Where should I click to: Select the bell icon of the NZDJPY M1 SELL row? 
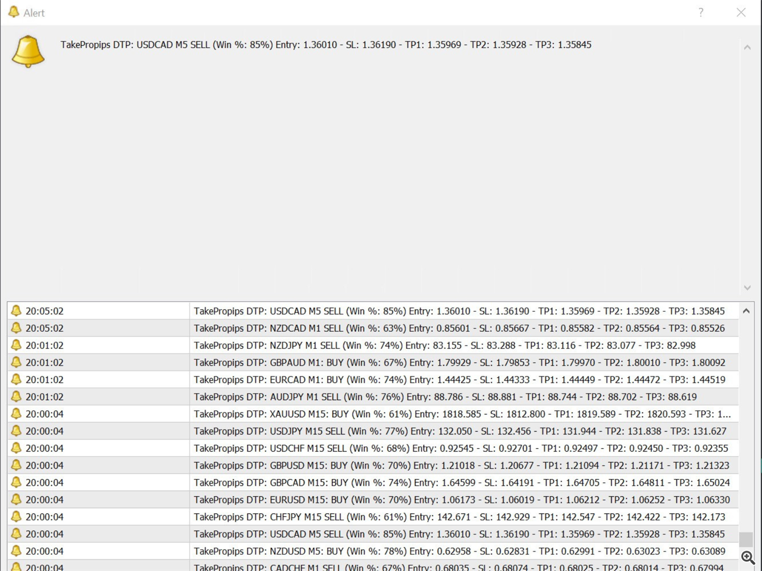[x=16, y=345]
